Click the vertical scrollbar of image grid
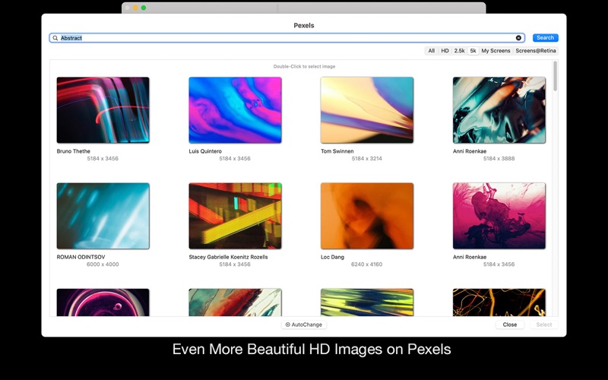Screen dimensions: 608x380 (x=555, y=76)
